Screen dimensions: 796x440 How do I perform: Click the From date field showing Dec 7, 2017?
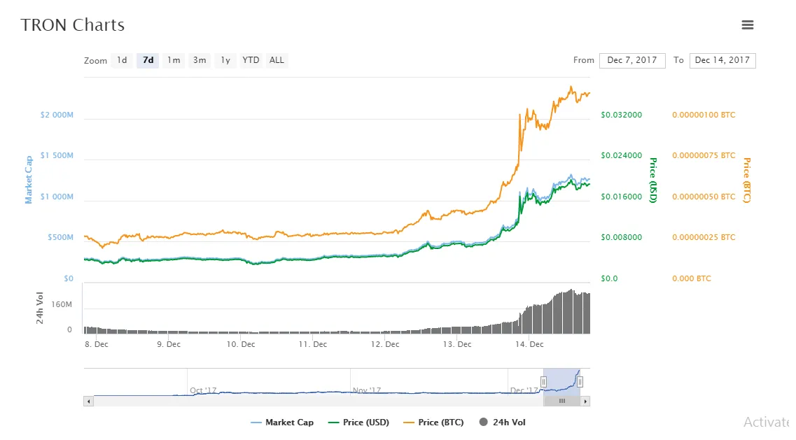(x=631, y=60)
